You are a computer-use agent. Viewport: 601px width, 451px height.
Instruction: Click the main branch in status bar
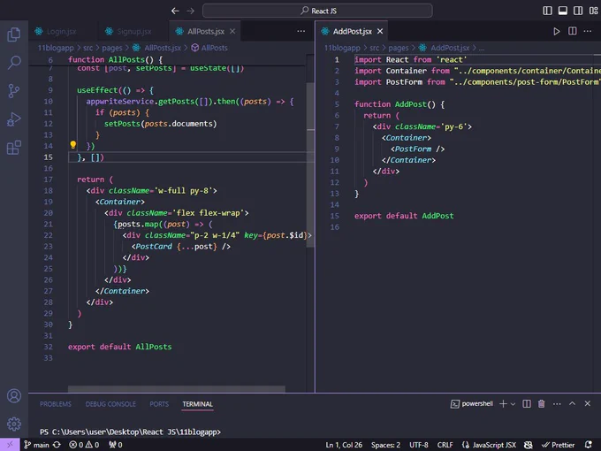click(37, 445)
